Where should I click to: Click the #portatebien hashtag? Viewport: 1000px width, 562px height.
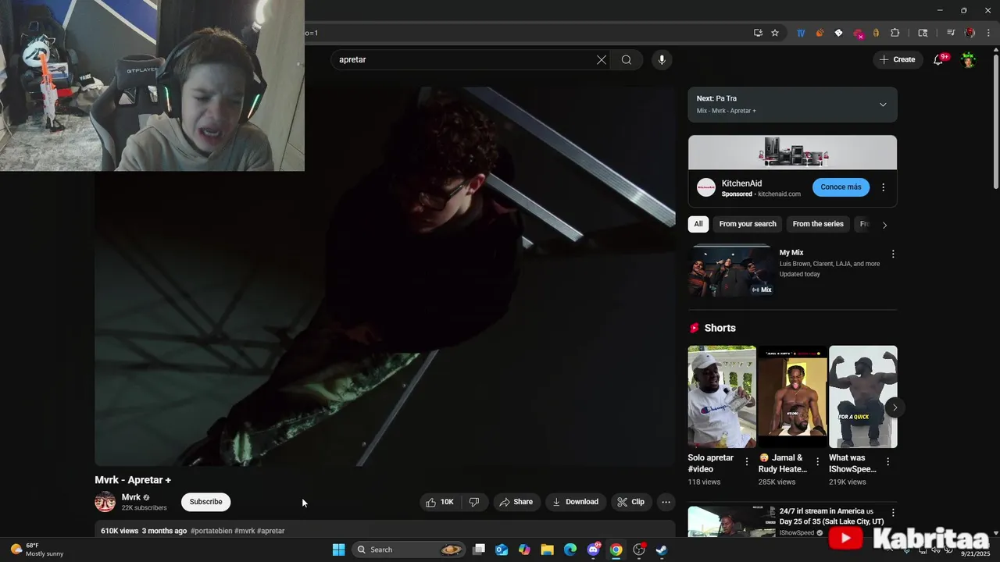point(211,531)
